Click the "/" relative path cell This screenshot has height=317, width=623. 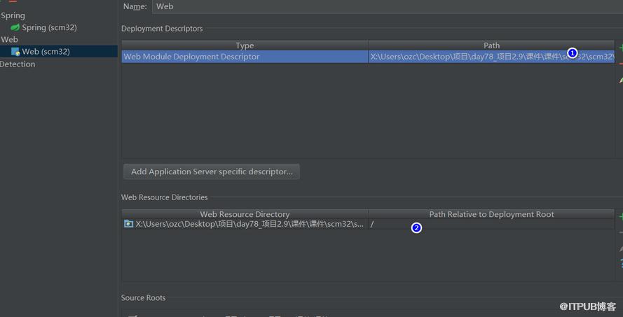coord(491,224)
